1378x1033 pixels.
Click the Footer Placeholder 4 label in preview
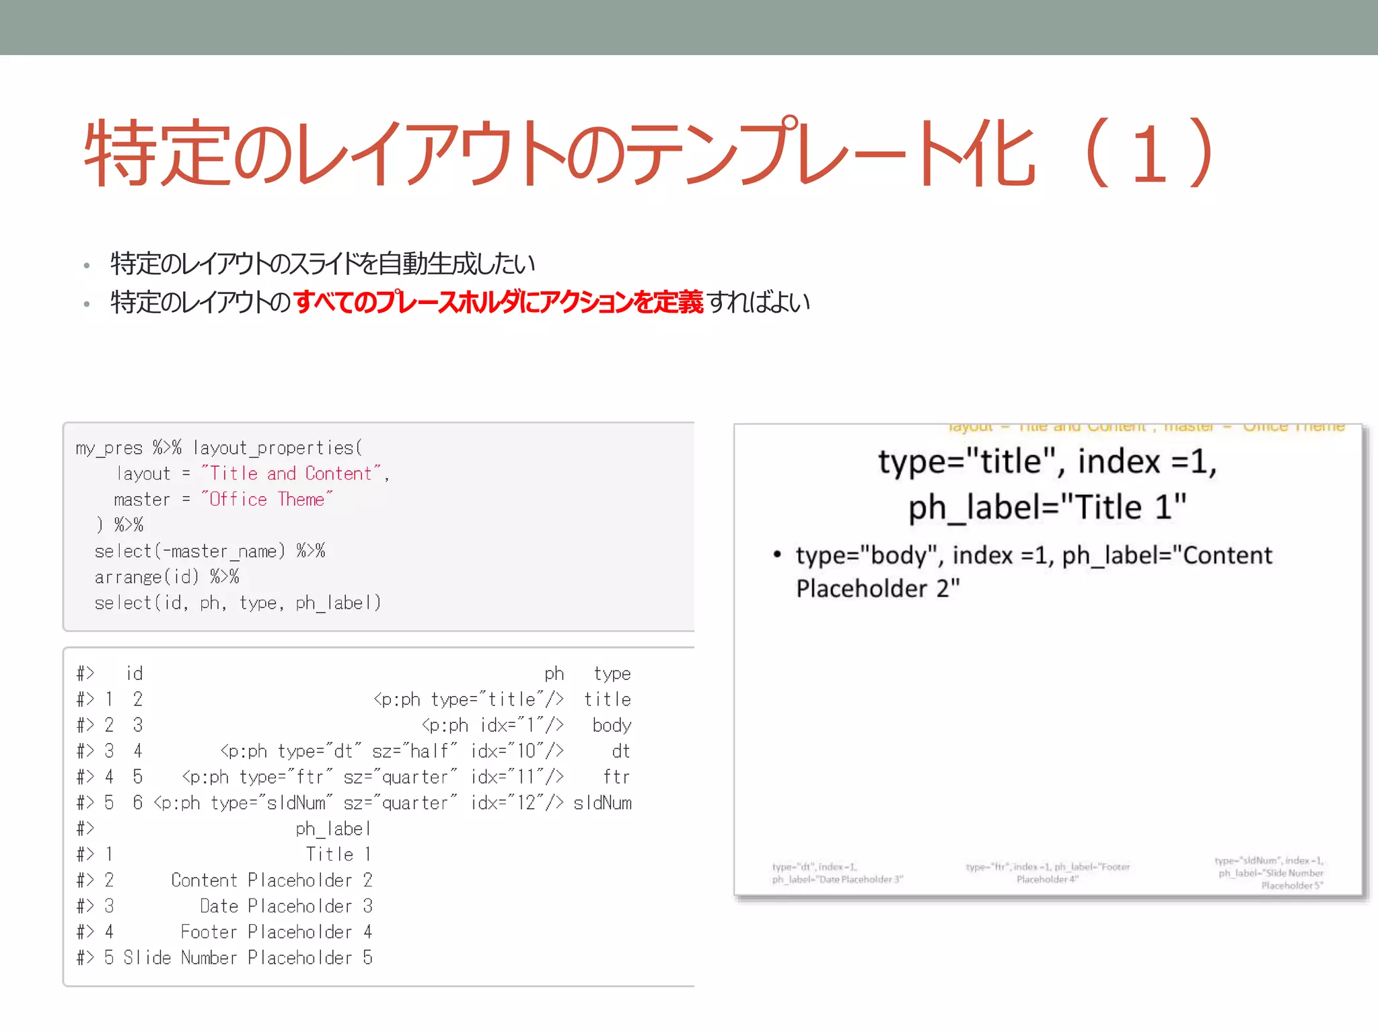pos(1048,873)
